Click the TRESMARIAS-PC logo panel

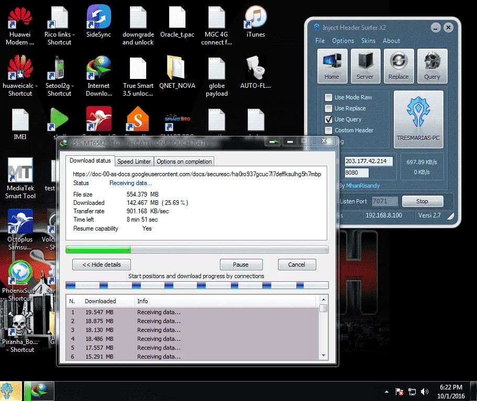418,119
